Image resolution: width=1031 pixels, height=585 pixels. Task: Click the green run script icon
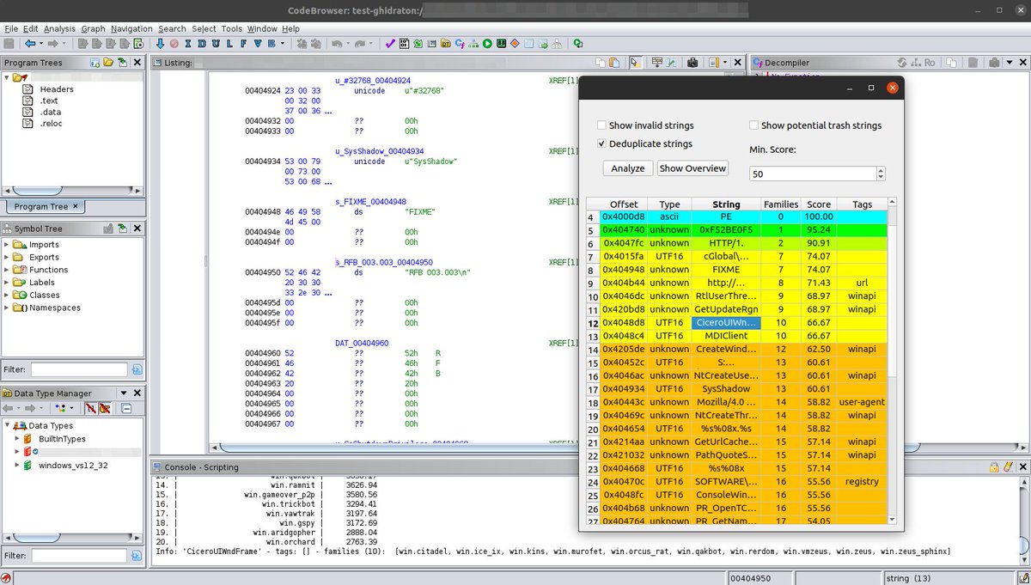(487, 43)
